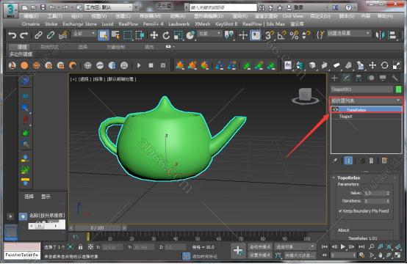
Task: Activate the Select and Rotate tool
Action: click(166, 35)
